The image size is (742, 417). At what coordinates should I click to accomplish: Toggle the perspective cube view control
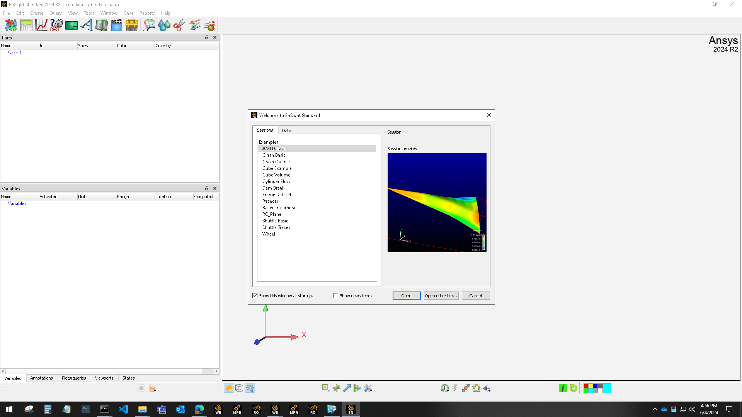pyautogui.click(x=240, y=388)
